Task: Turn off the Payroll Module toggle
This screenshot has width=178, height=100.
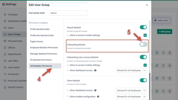Action: 143,27
